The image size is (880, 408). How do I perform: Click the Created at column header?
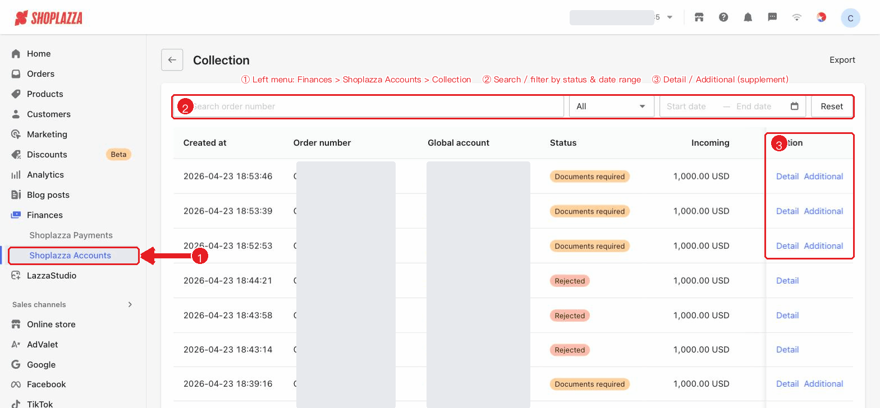tap(205, 143)
